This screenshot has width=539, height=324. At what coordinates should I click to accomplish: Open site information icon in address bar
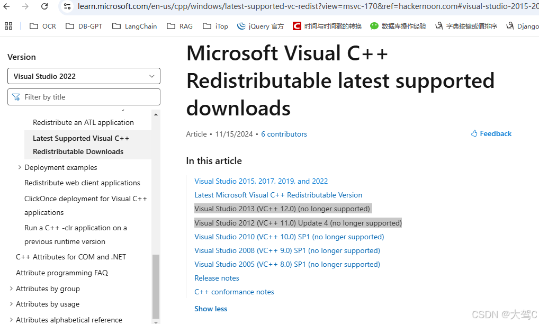click(x=67, y=6)
